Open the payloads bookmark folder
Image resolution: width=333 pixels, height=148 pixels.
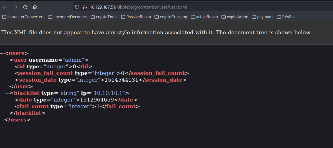point(262,17)
